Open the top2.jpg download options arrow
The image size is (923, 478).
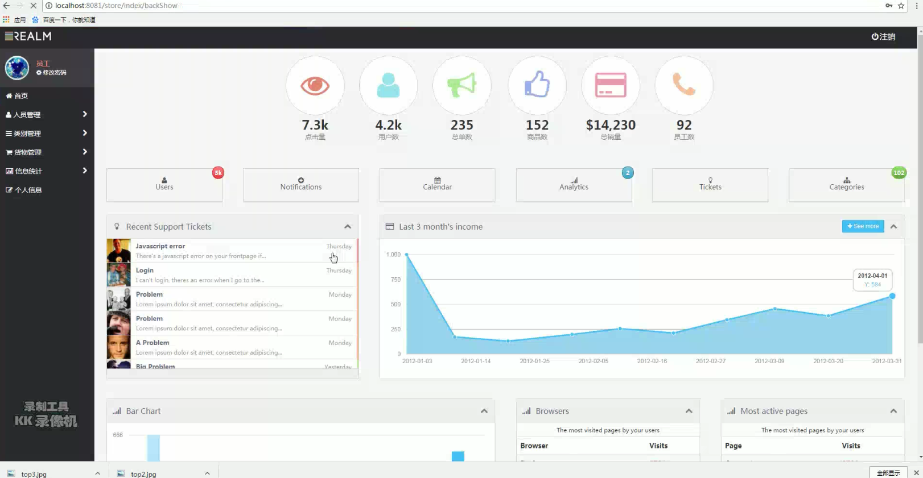[207, 473]
